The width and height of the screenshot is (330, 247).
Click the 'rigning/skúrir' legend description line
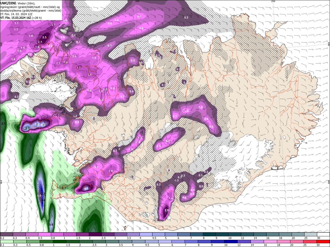tap(30, 7)
